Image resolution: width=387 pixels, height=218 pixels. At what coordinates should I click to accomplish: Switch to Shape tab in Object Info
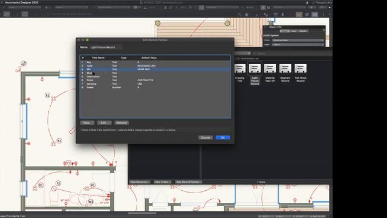click(285, 31)
